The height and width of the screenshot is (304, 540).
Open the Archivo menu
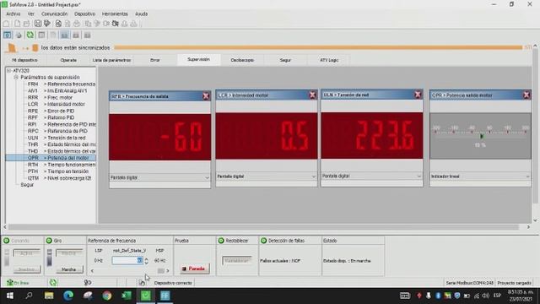click(13, 14)
